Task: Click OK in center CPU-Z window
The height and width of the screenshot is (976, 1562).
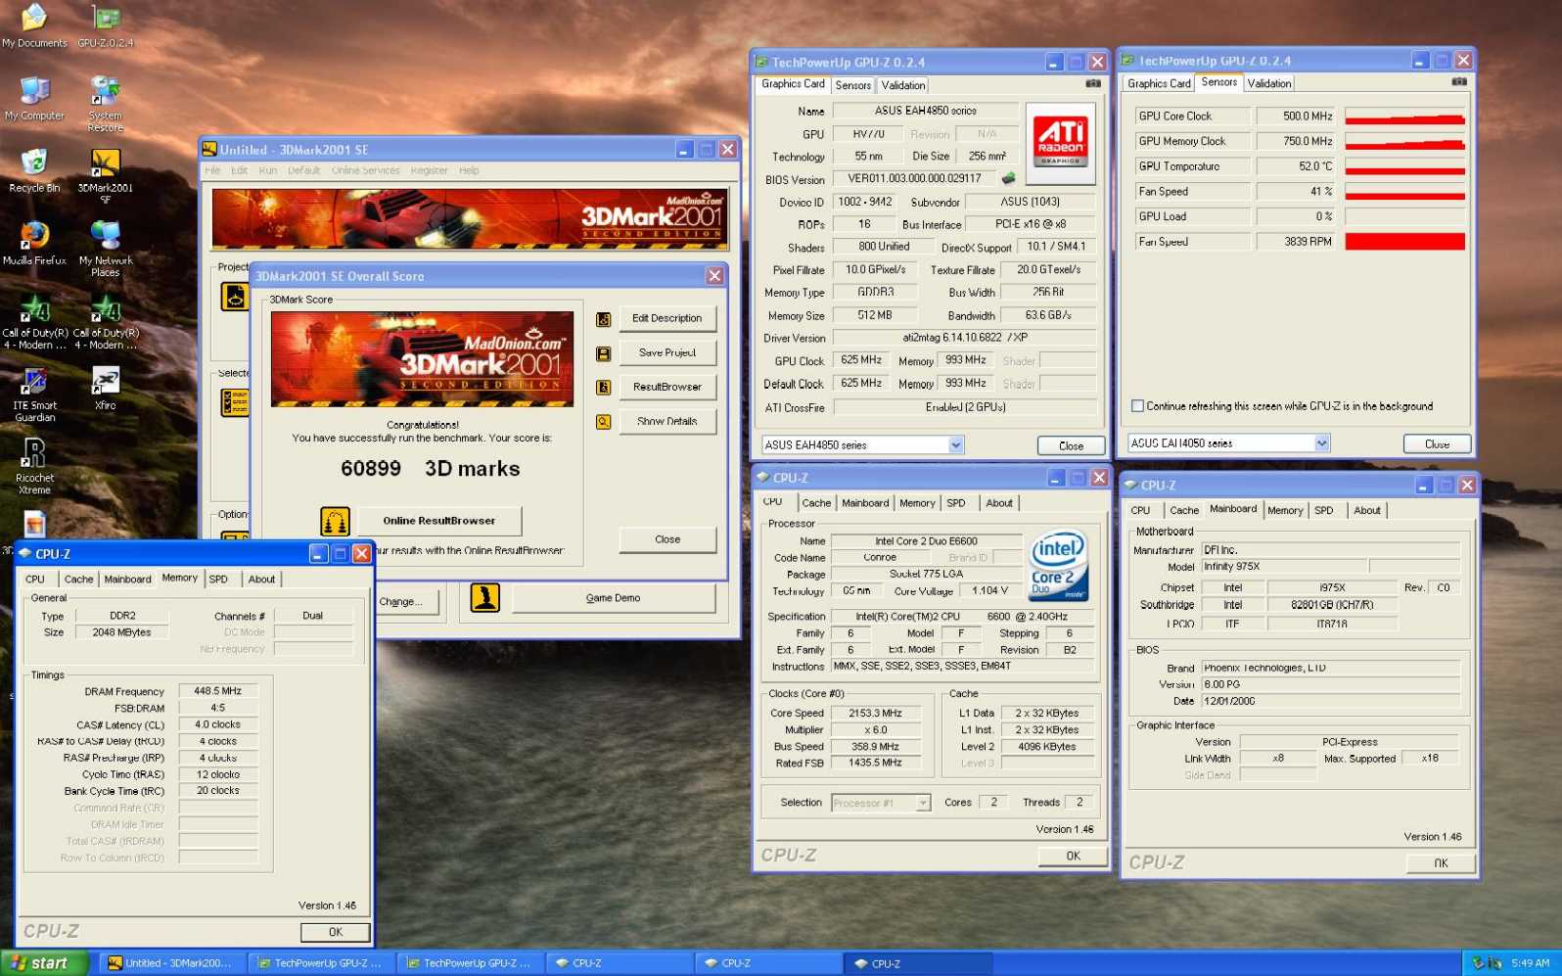Action: tap(1073, 857)
